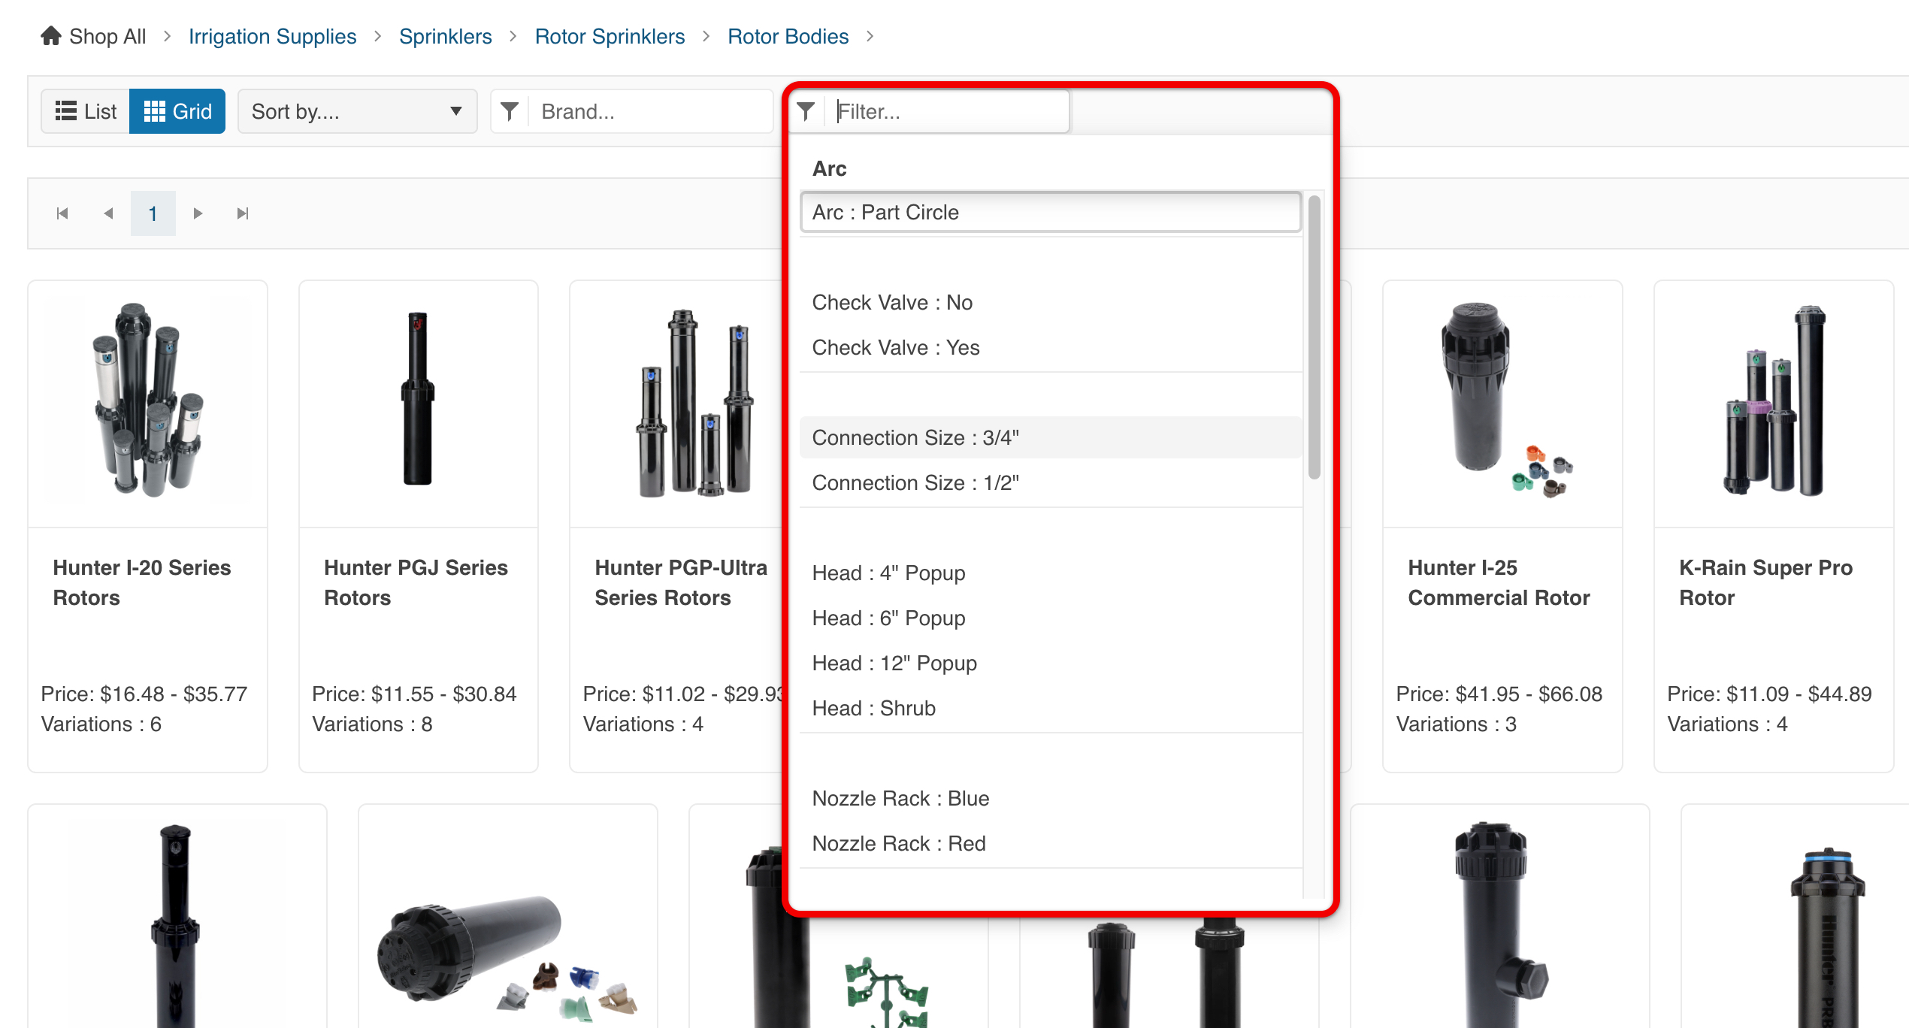Select Check Valve : Yes option
This screenshot has width=1909, height=1028.
coord(896,348)
